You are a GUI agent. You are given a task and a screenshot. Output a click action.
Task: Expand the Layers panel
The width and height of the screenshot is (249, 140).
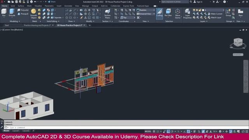pyautogui.click(x=203, y=21)
